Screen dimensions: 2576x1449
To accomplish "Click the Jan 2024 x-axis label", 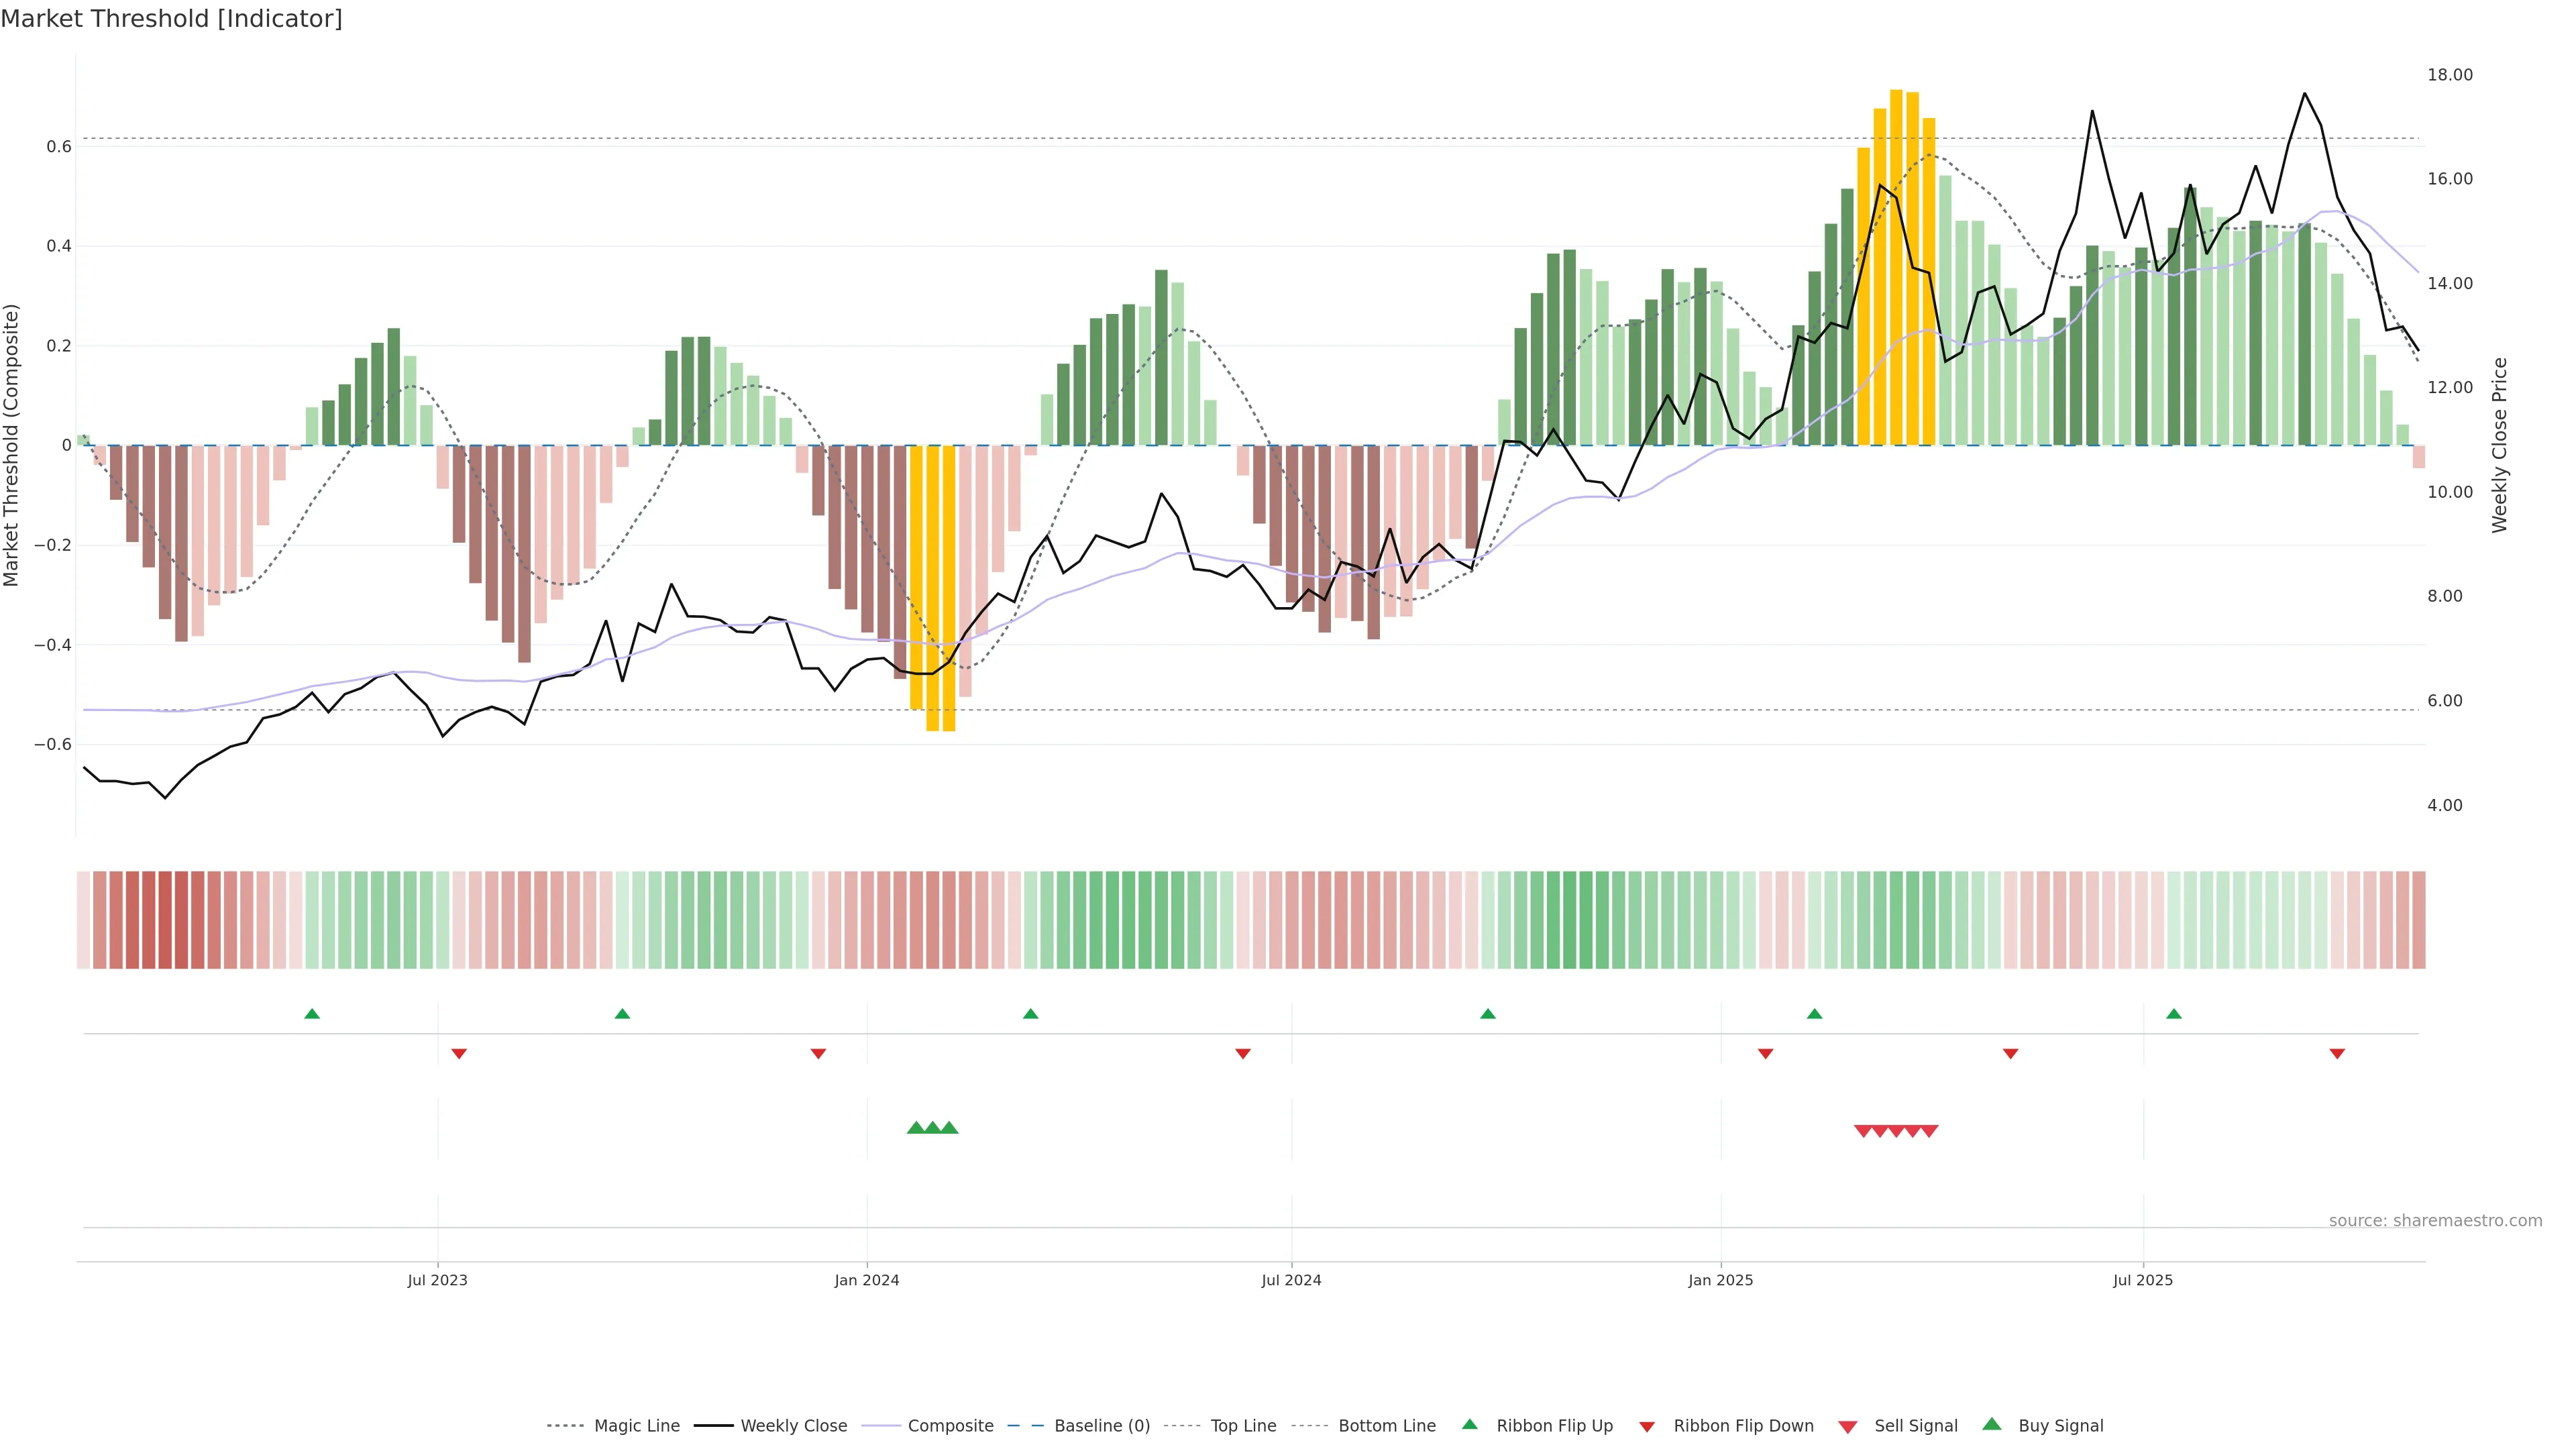I will point(867,1280).
